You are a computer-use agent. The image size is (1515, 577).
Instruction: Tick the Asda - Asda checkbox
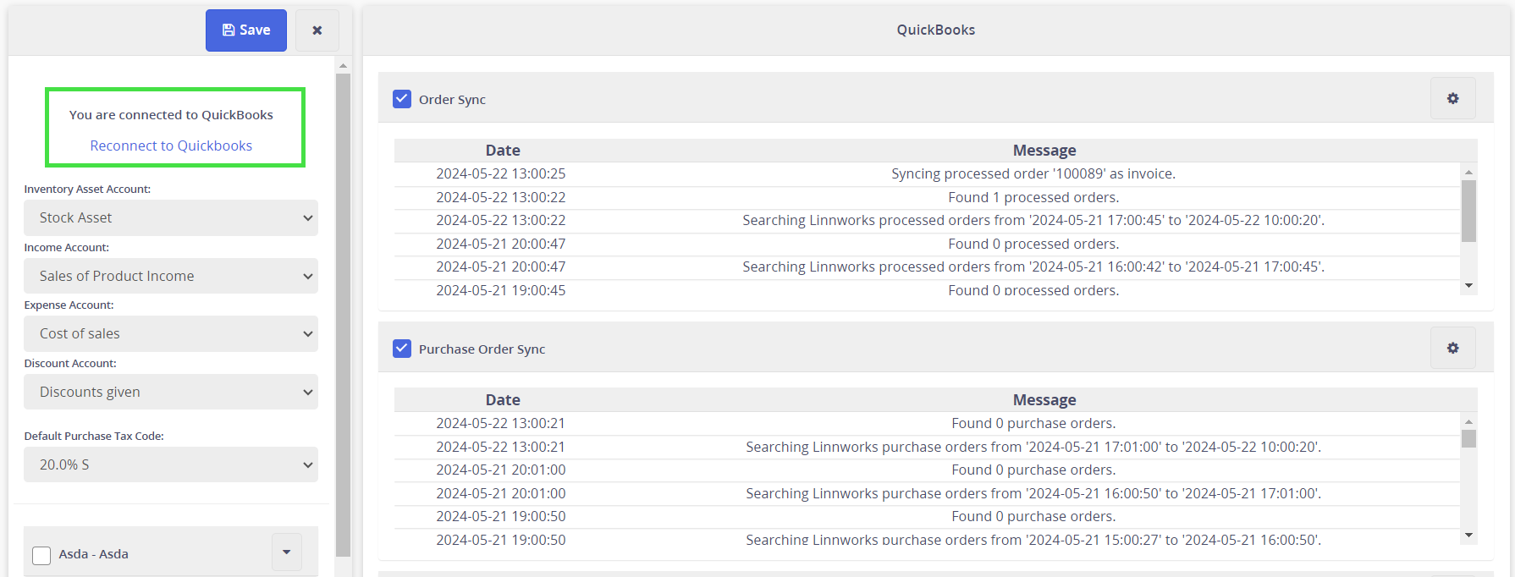41,555
